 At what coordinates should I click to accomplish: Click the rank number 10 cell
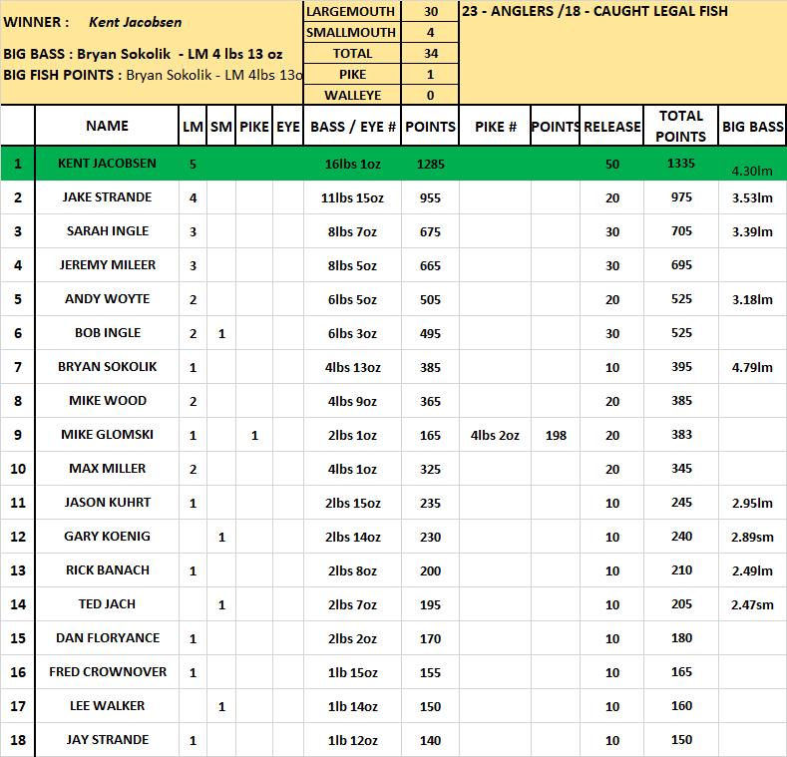click(x=18, y=469)
